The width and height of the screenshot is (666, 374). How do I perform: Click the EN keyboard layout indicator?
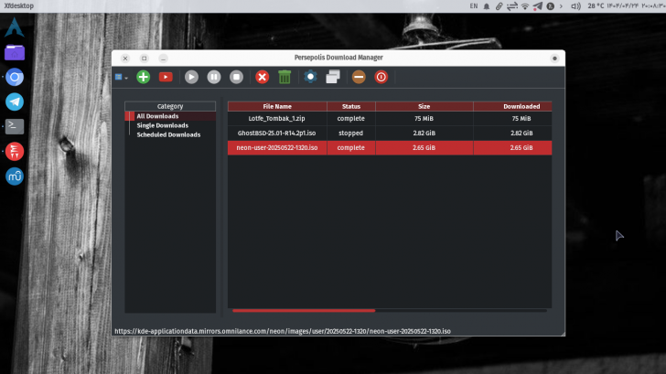tap(474, 5)
